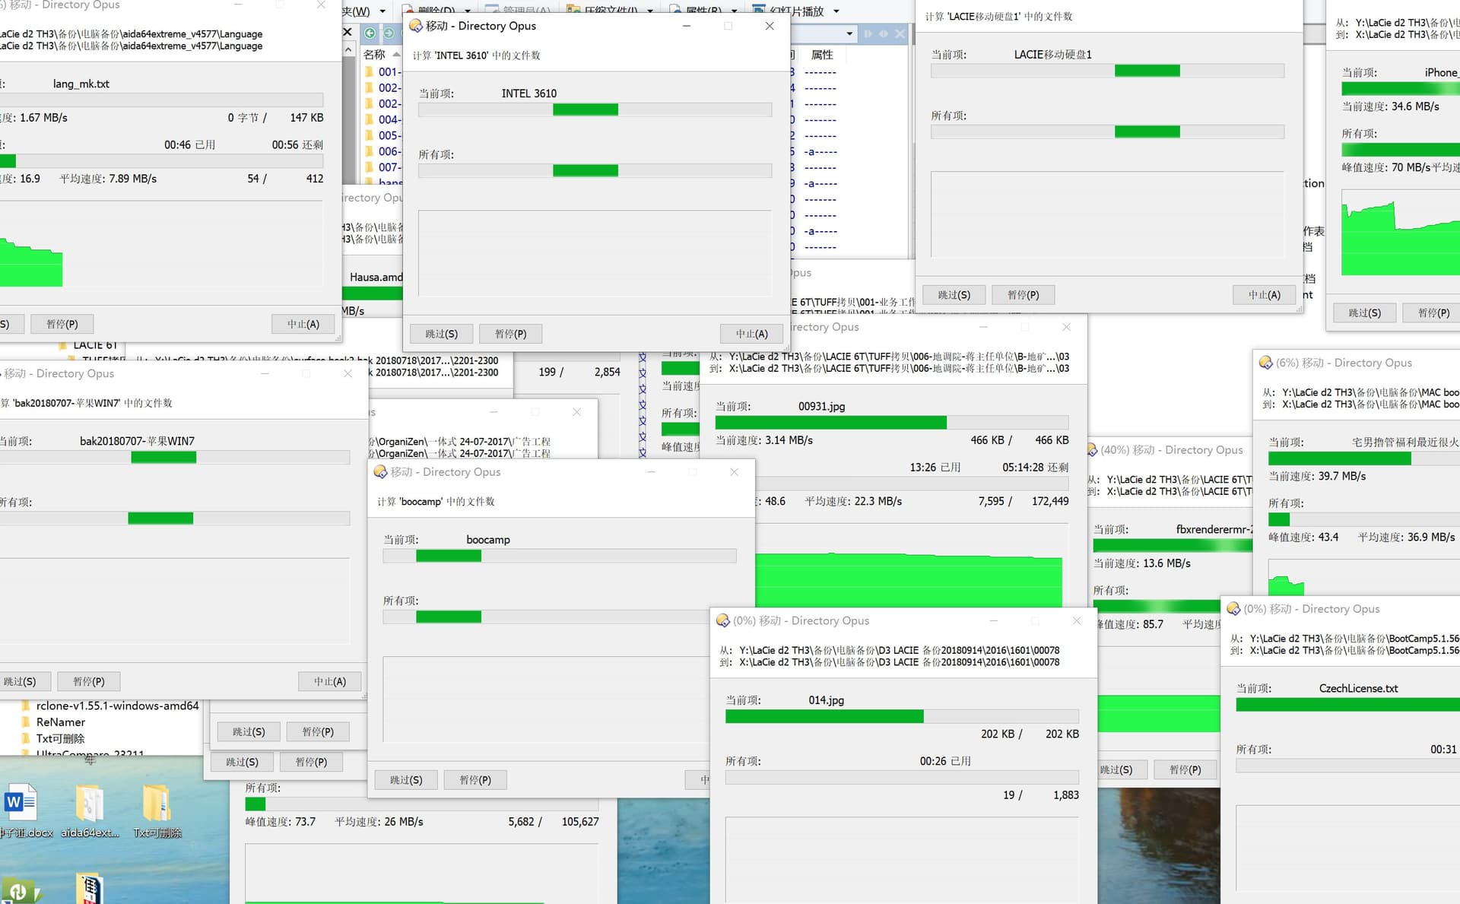Screen dimensions: 1460x904
Task: Click the green back navigation arrow in the lister
Action: (x=370, y=33)
